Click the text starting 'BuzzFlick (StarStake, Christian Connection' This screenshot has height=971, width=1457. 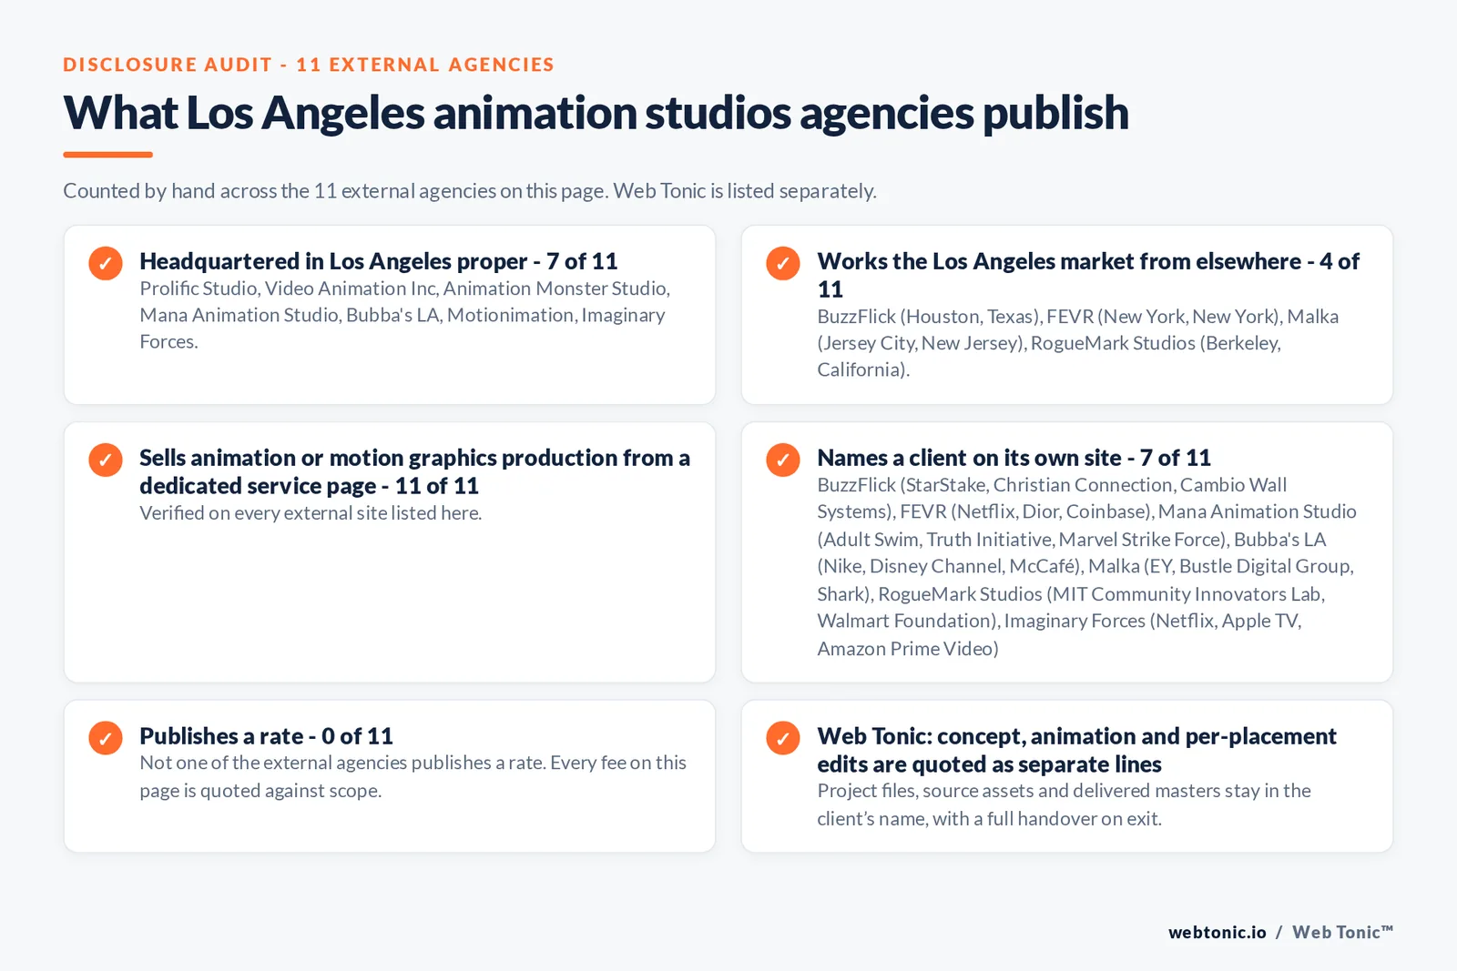point(1087,566)
